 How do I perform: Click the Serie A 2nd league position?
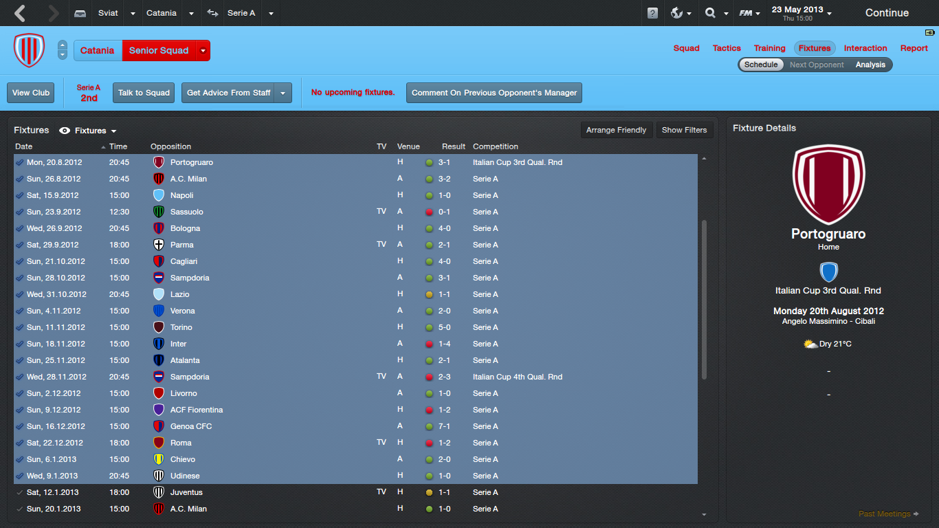point(89,93)
